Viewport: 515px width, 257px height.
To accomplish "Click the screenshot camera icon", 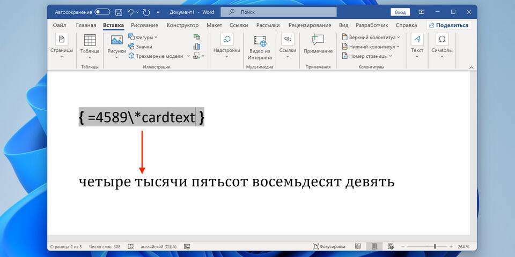I will pyautogui.click(x=196, y=56).
